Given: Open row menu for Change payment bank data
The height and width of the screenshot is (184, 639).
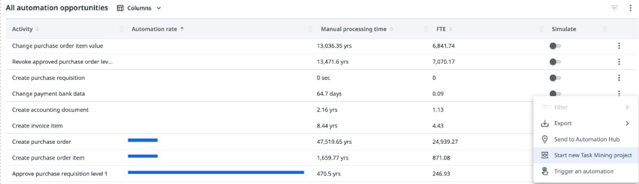Looking at the screenshot, I should click(x=619, y=93).
